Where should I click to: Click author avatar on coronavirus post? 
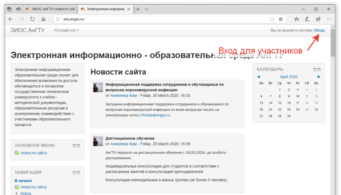98,87
